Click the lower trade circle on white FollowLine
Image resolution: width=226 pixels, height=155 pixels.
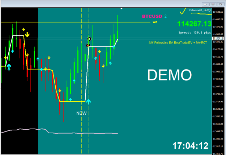point(88,46)
